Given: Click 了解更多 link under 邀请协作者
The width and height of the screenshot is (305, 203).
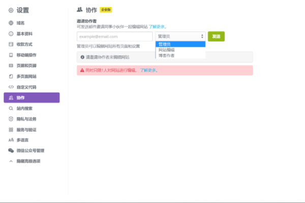Looking at the screenshot, I should [x=157, y=26].
